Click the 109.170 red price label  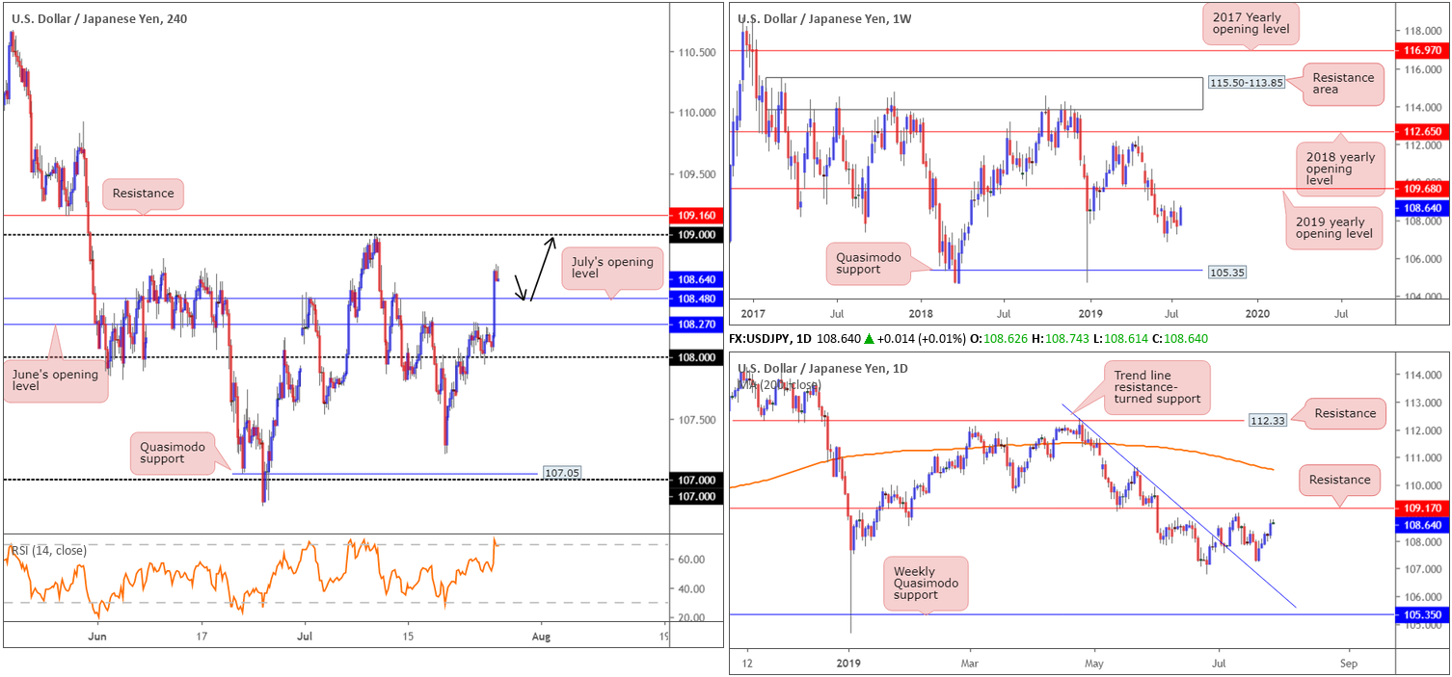coord(1421,508)
